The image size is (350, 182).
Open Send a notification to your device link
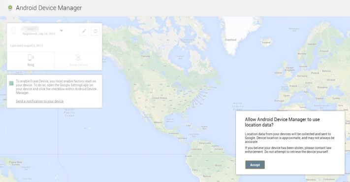(40, 101)
